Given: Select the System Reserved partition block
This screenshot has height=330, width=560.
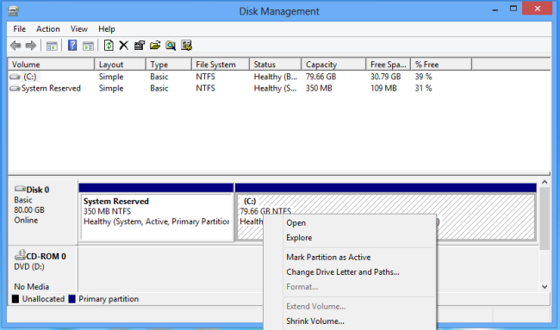Looking at the screenshot, I should [157, 217].
